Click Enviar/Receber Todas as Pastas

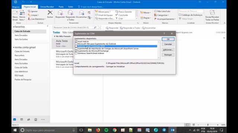[x=212, y=16]
